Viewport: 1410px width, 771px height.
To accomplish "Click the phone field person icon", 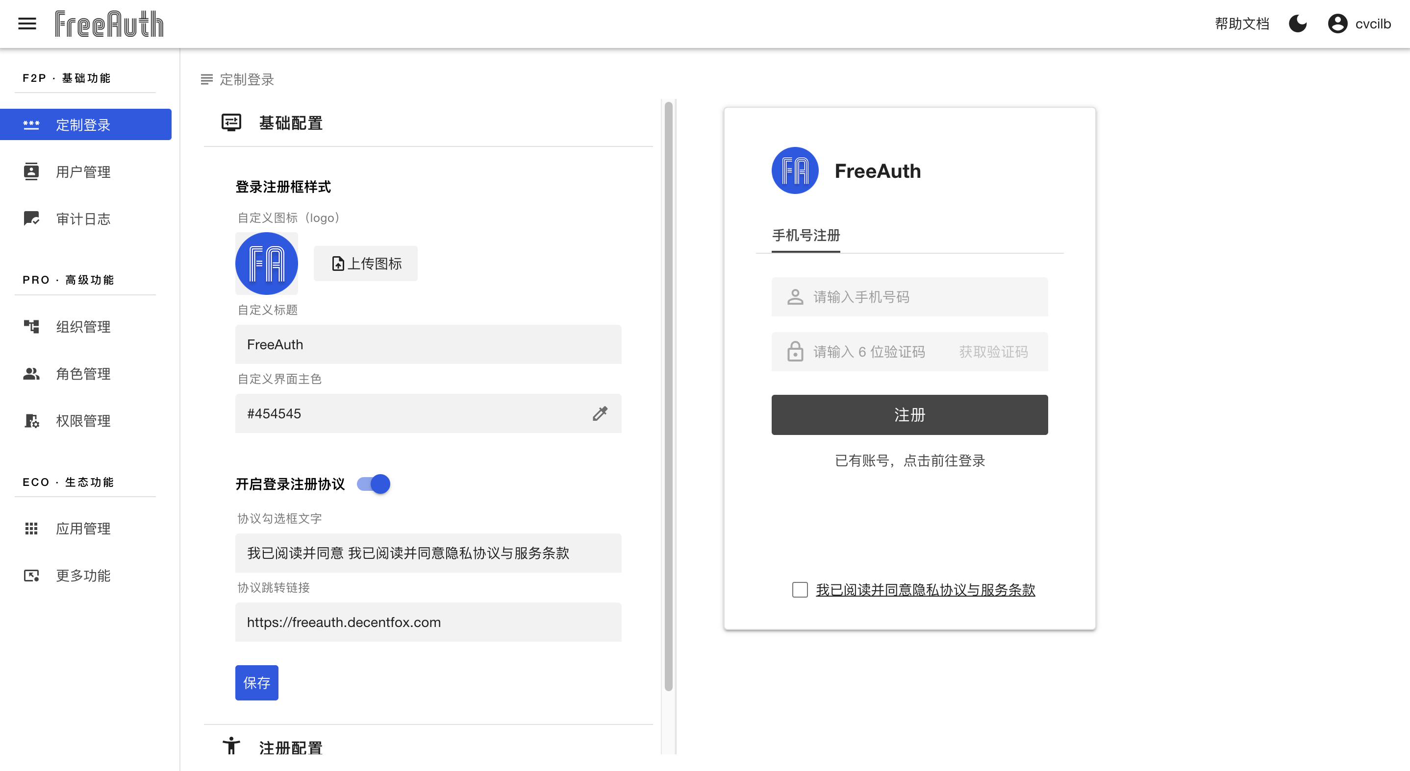I will 795,297.
